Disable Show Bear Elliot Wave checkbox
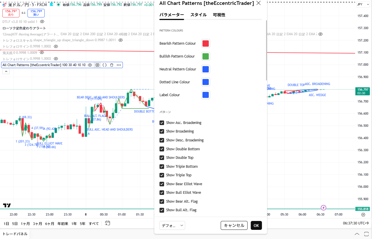The height and width of the screenshot is (239, 372). click(x=162, y=184)
